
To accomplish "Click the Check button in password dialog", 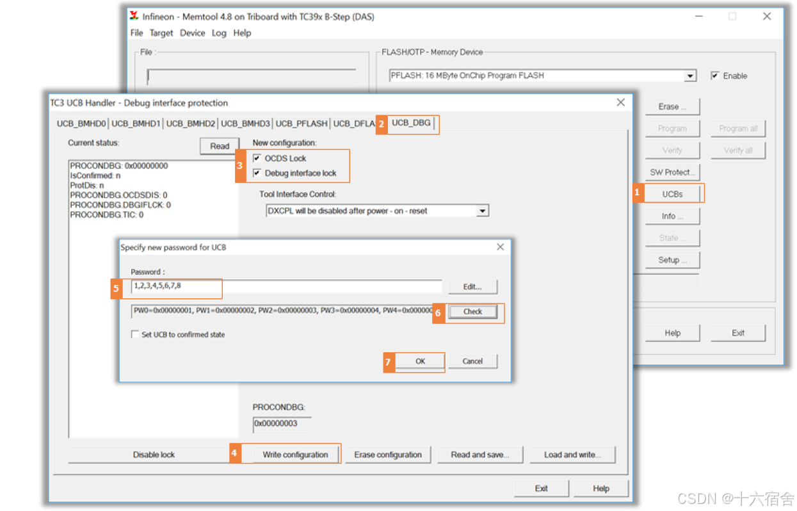I will click(472, 311).
